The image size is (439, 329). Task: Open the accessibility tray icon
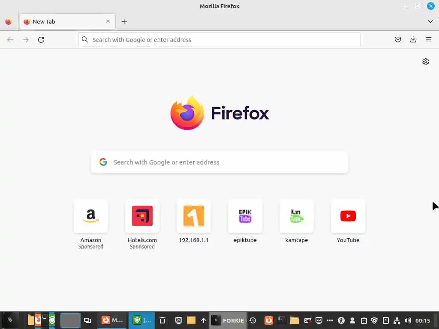[341, 320]
